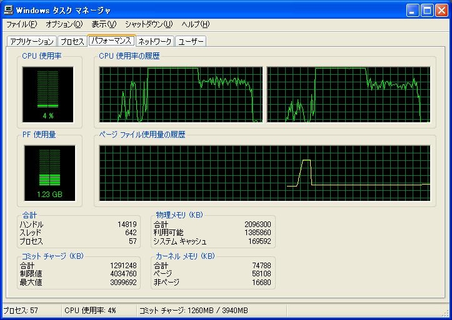
Task: Click the プロセス value 57 in 合計 group
Action: coord(133,241)
